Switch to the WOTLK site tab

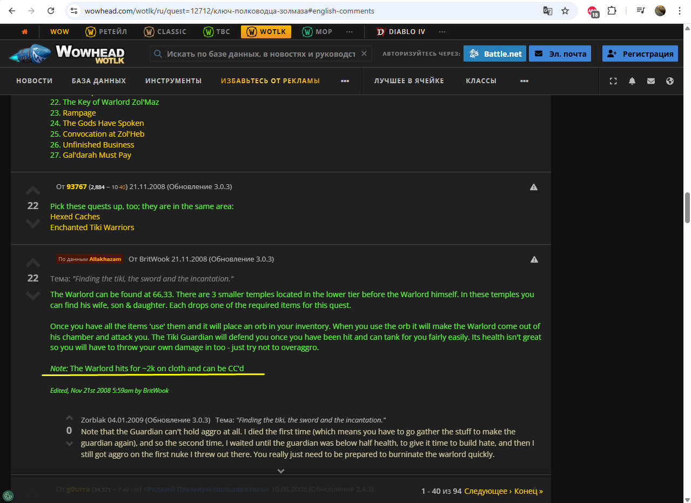click(x=266, y=32)
